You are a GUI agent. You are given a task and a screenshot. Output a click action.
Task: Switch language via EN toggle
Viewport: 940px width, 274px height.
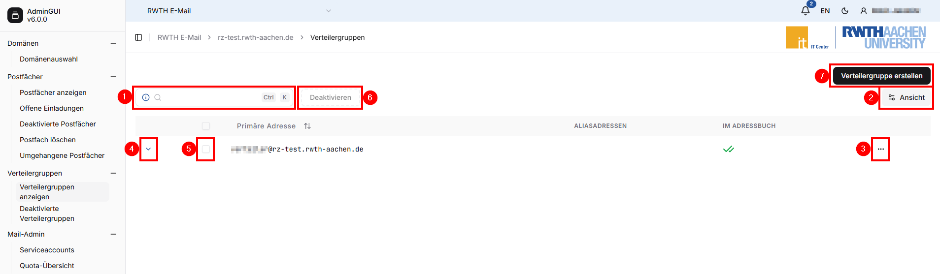tap(825, 11)
